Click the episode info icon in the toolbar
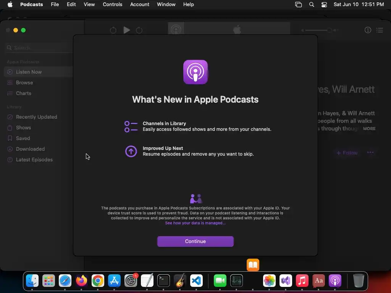The height and width of the screenshot is (293, 391). pyautogui.click(x=368, y=30)
